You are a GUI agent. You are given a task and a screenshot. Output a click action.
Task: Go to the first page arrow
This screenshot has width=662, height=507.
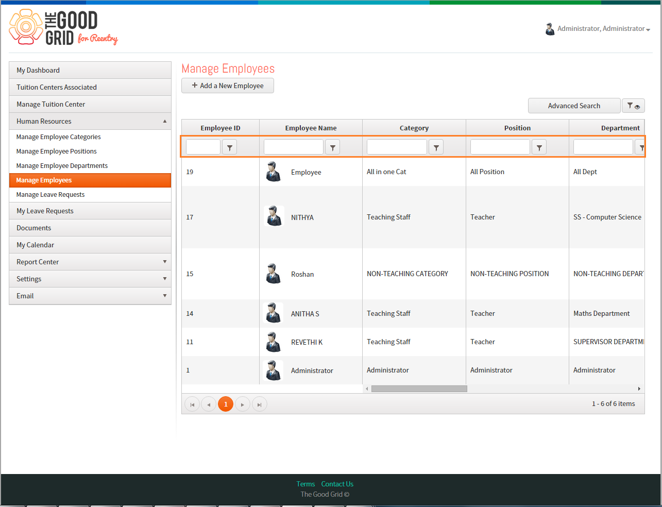[192, 404]
